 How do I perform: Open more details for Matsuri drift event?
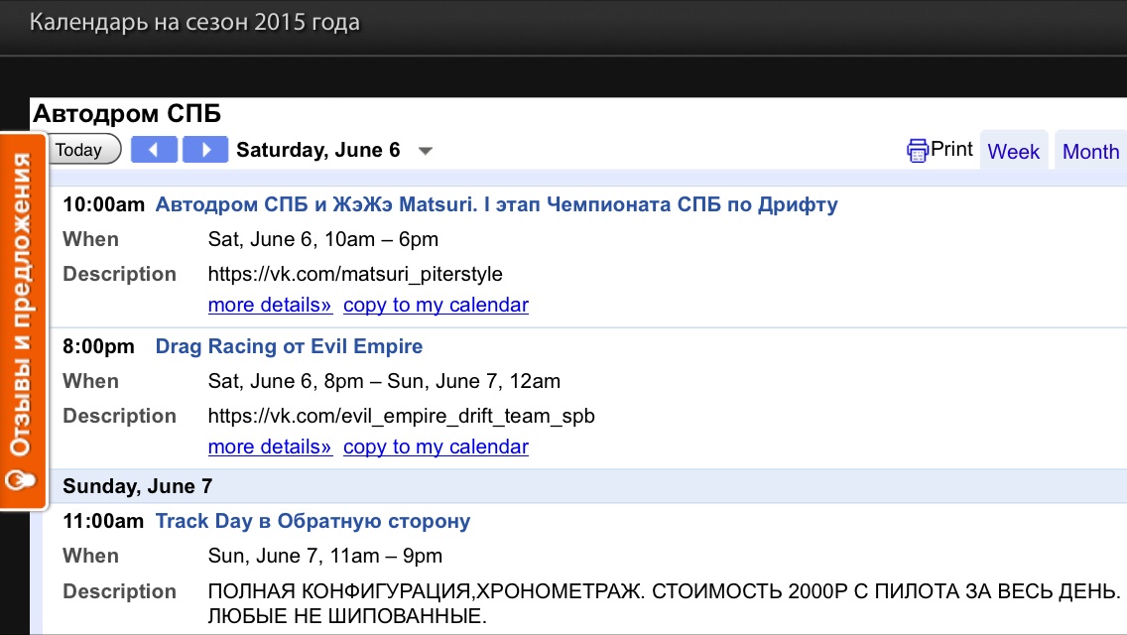point(270,305)
